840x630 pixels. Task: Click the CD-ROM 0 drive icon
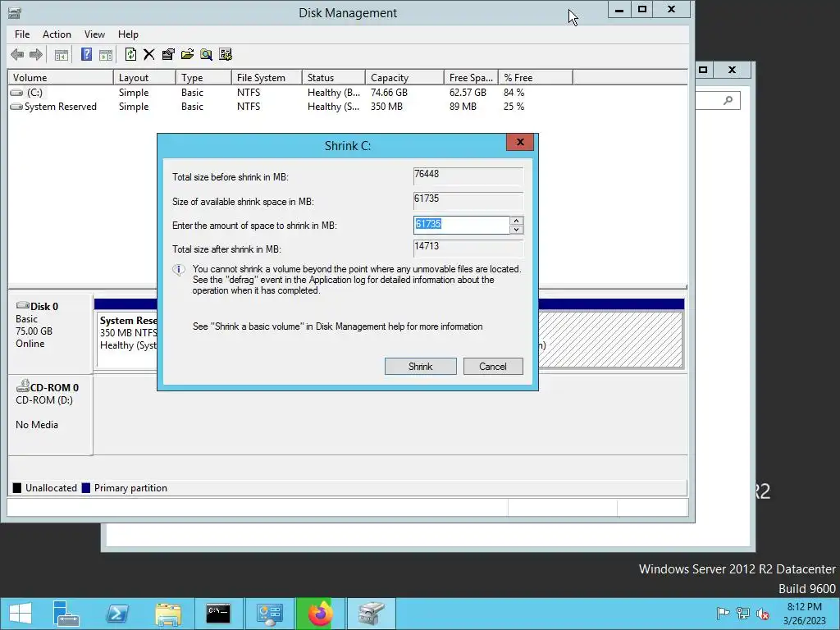pyautogui.click(x=22, y=386)
